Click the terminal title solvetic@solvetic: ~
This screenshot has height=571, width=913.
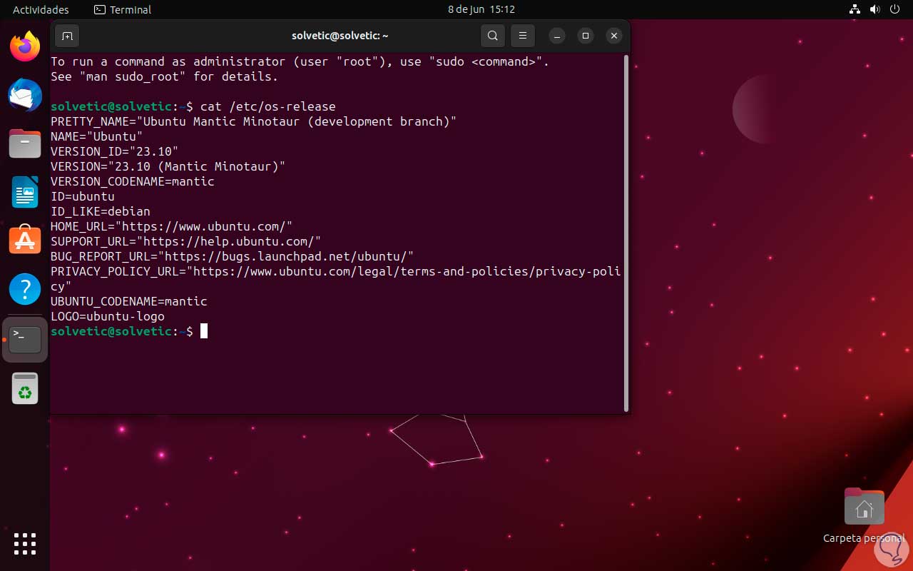pos(340,36)
